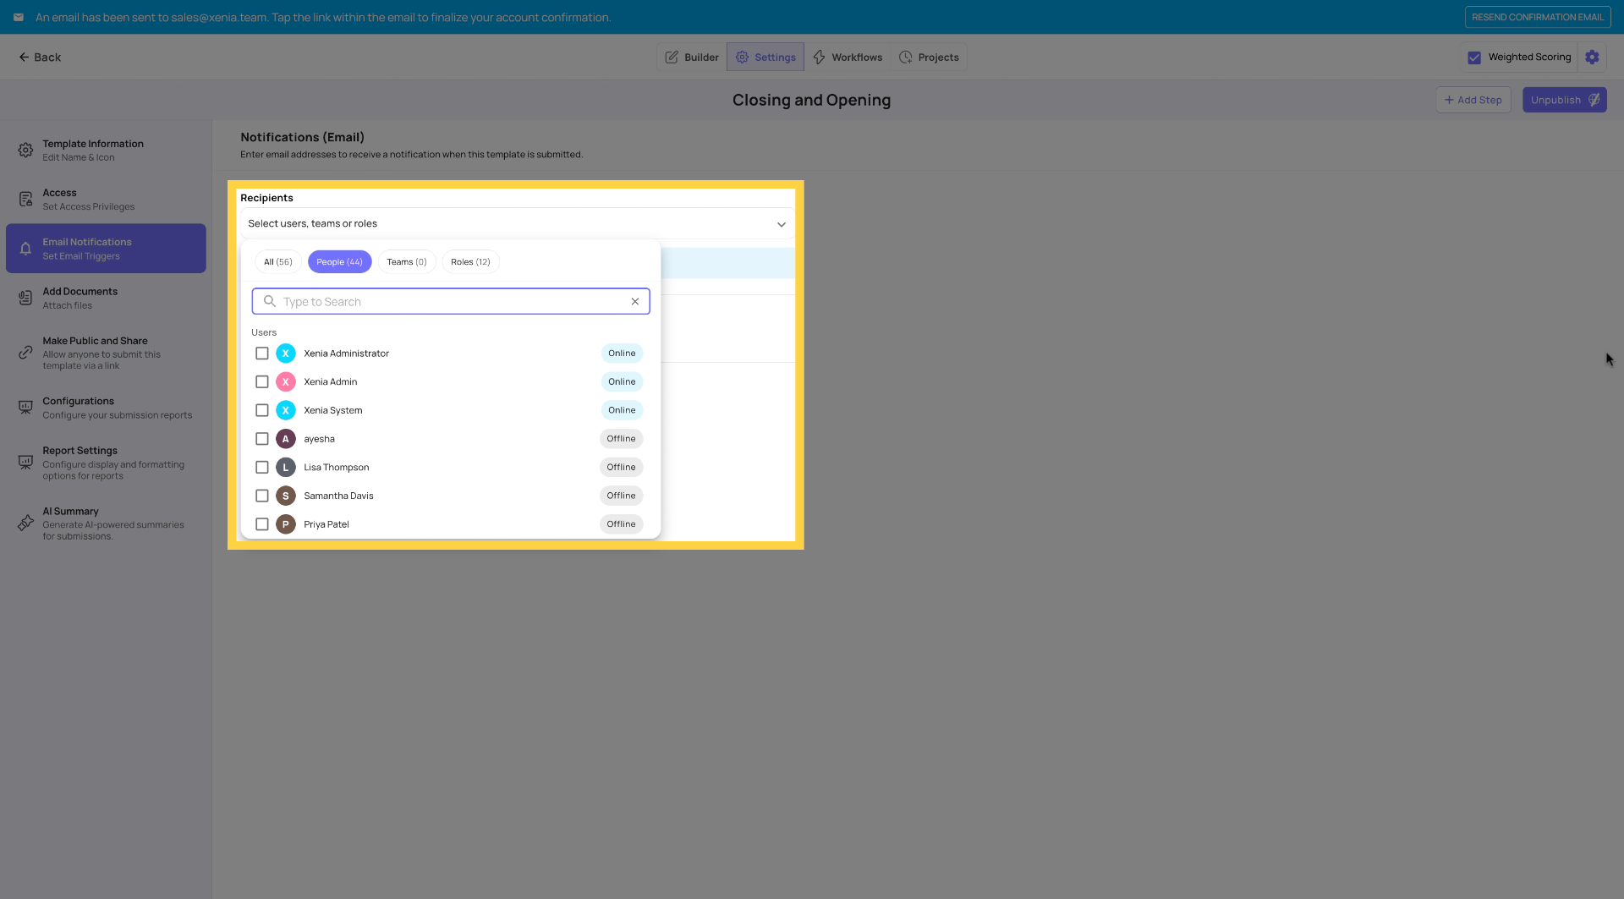The image size is (1624, 899).
Task: Check the Priya Patel checkbox
Action: [262, 524]
